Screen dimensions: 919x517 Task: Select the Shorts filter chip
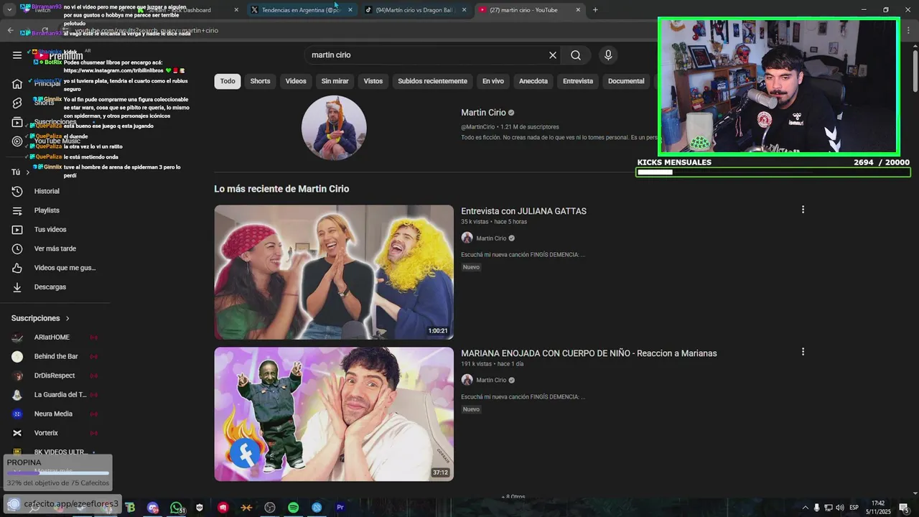(260, 81)
